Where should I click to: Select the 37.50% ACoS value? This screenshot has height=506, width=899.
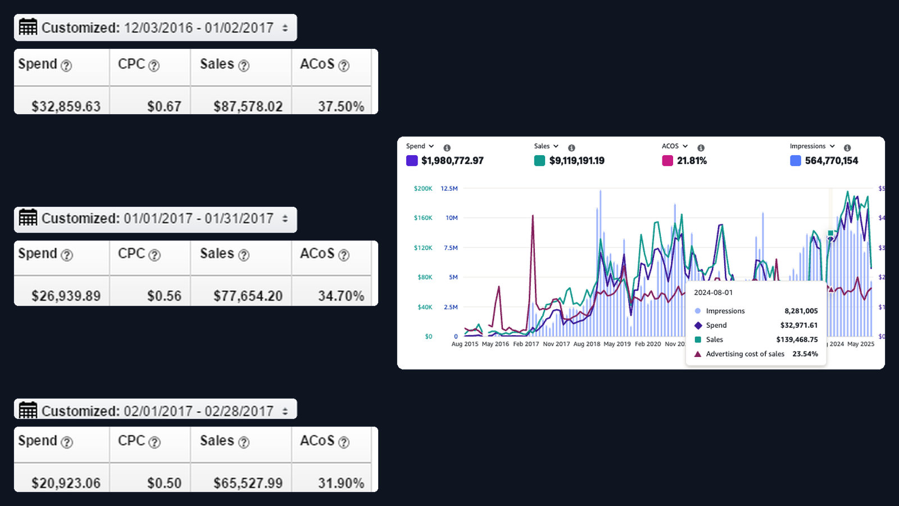coord(341,106)
